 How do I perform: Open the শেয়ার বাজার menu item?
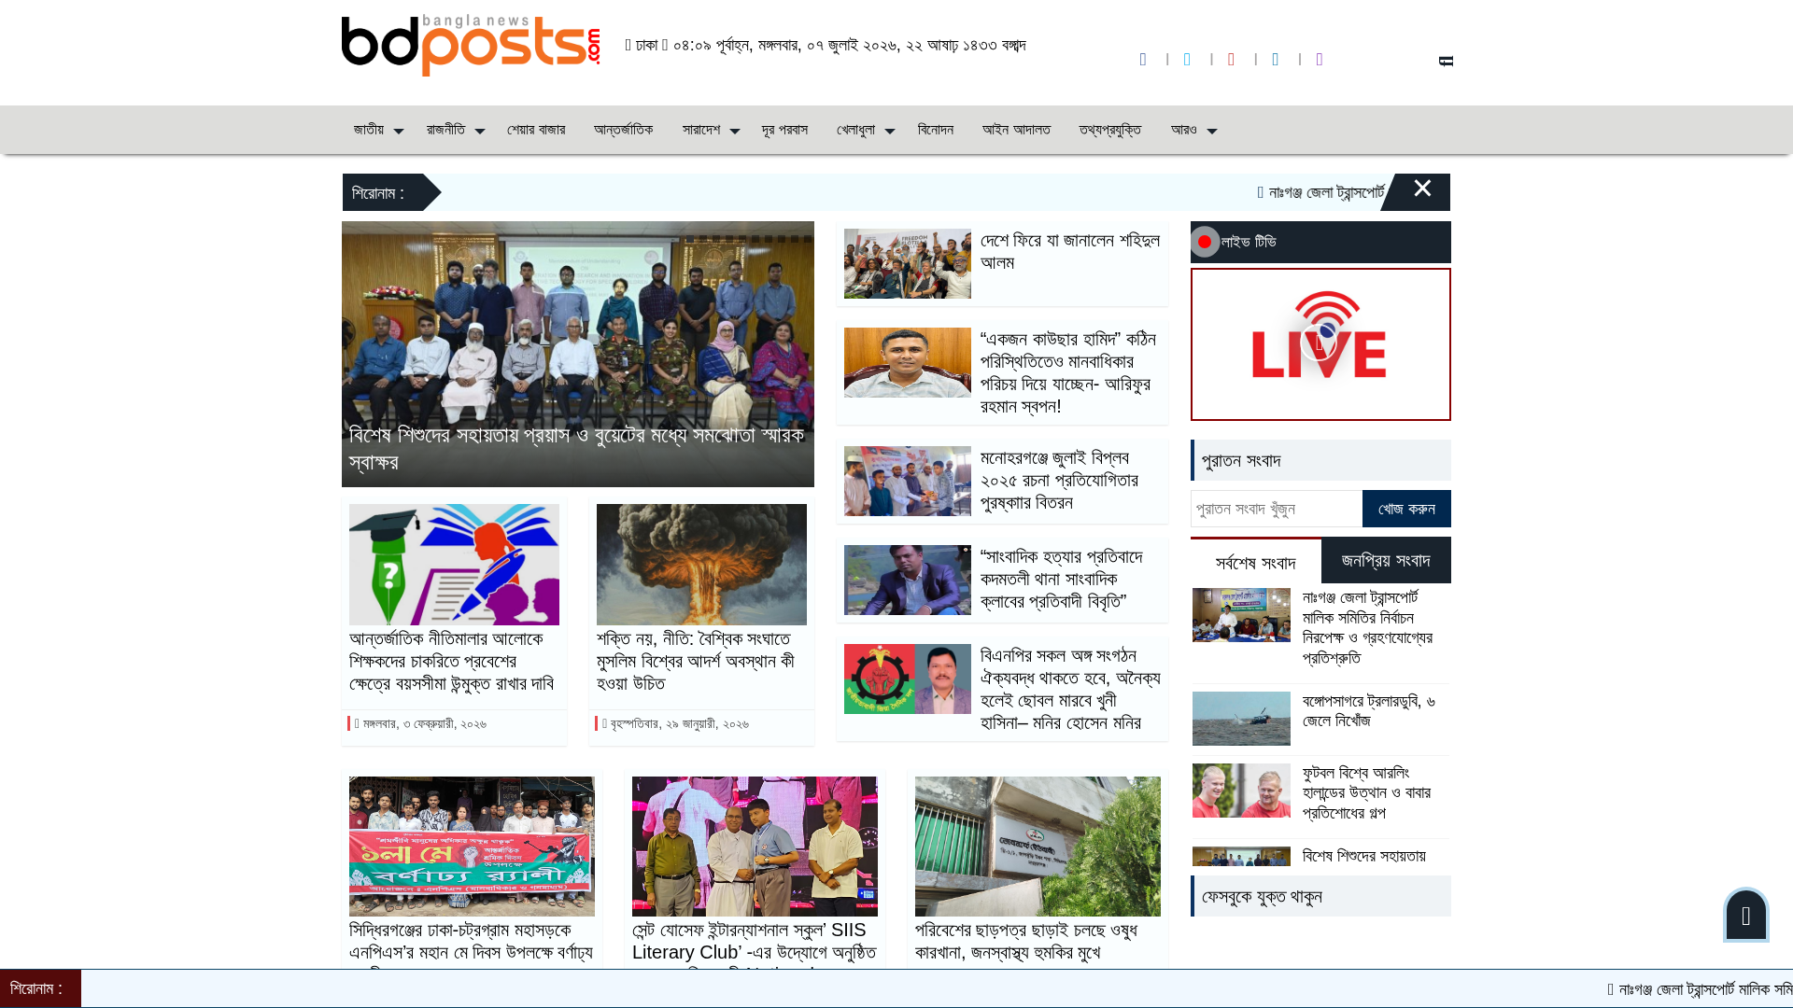tap(536, 130)
